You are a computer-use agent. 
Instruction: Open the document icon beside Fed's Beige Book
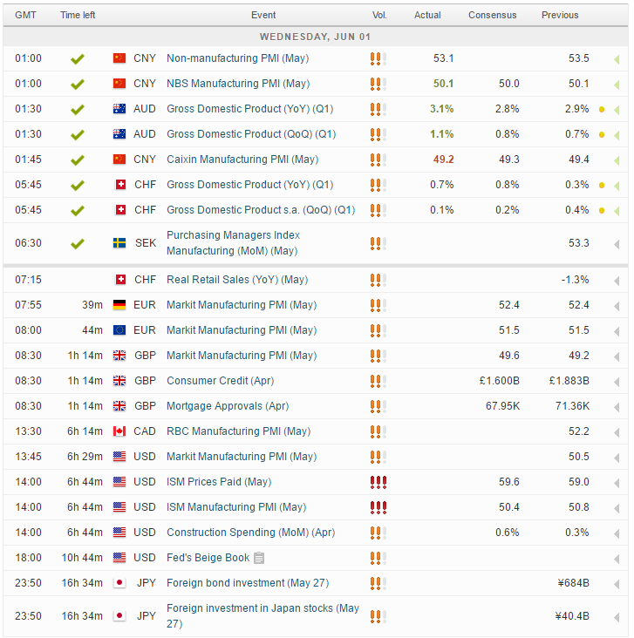259,558
